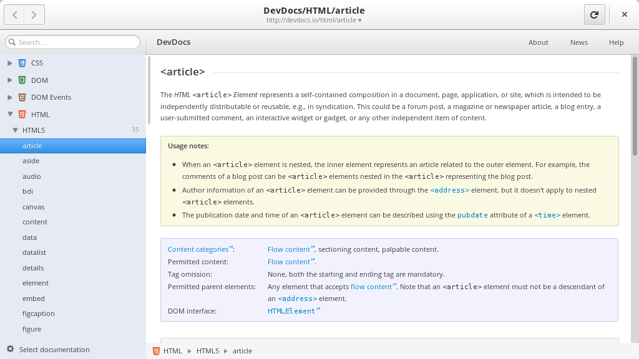Viewport: 639px width, 359px height.
Task: Focus the Search input field
Action: 72,42
